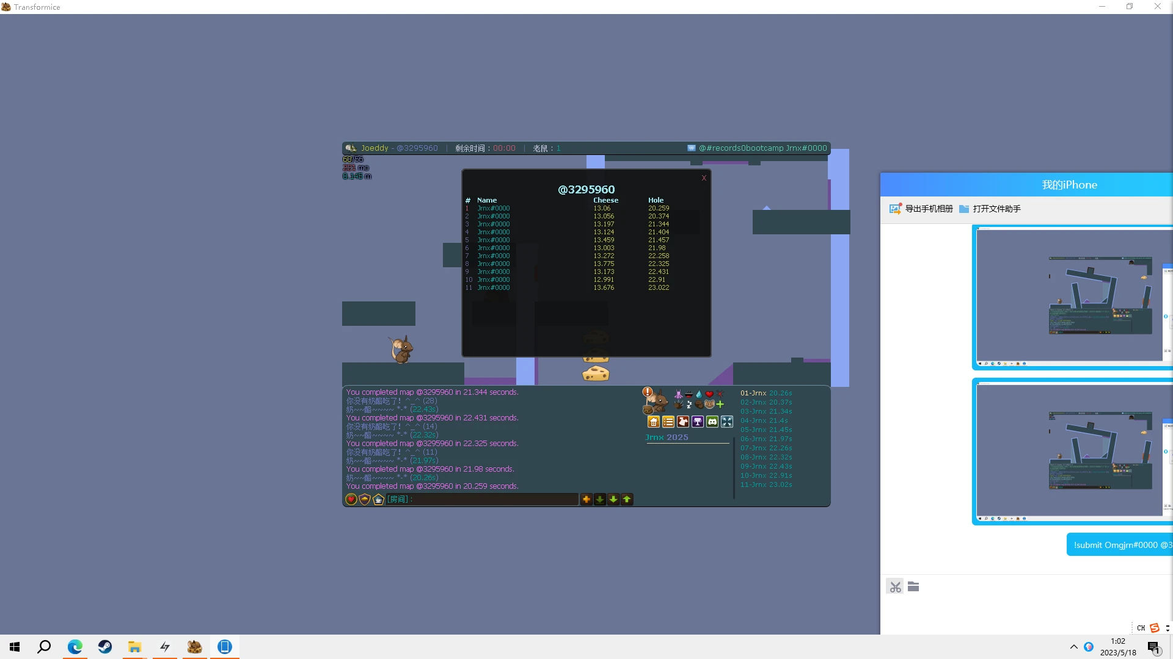The width and height of the screenshot is (1173, 659).
Task: Click the scissors screenshot icon in iPhone panel
Action: coord(895,586)
